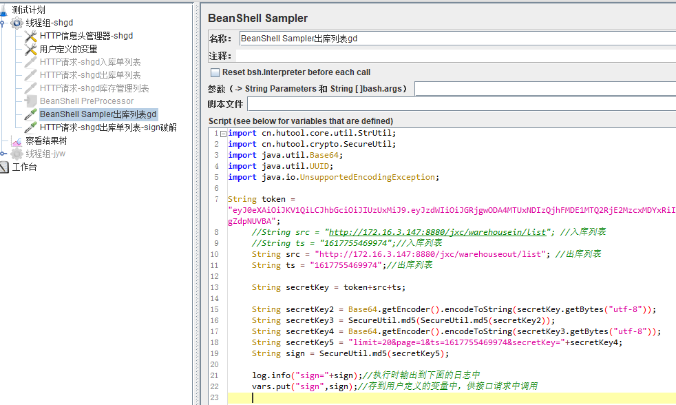Click the commented ts 入库列表 line
The height and width of the screenshot is (405, 676).
click(347, 243)
